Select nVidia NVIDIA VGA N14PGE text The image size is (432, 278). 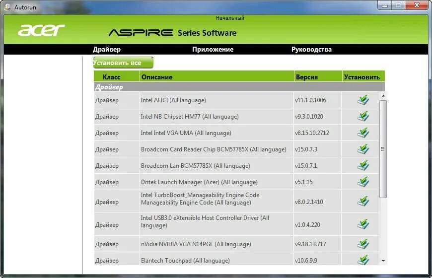pyautogui.click(x=196, y=244)
